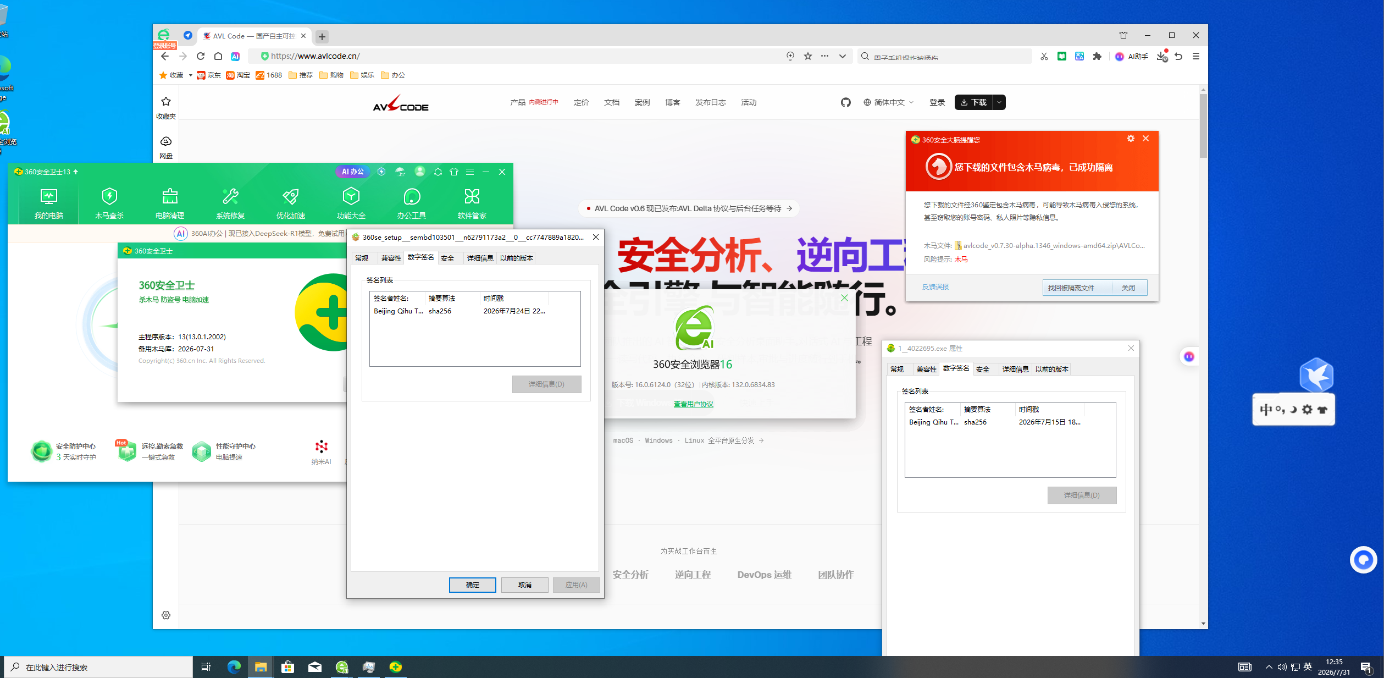Open File Explorer from taskbar
This screenshot has width=1384, height=678.
[x=261, y=667]
